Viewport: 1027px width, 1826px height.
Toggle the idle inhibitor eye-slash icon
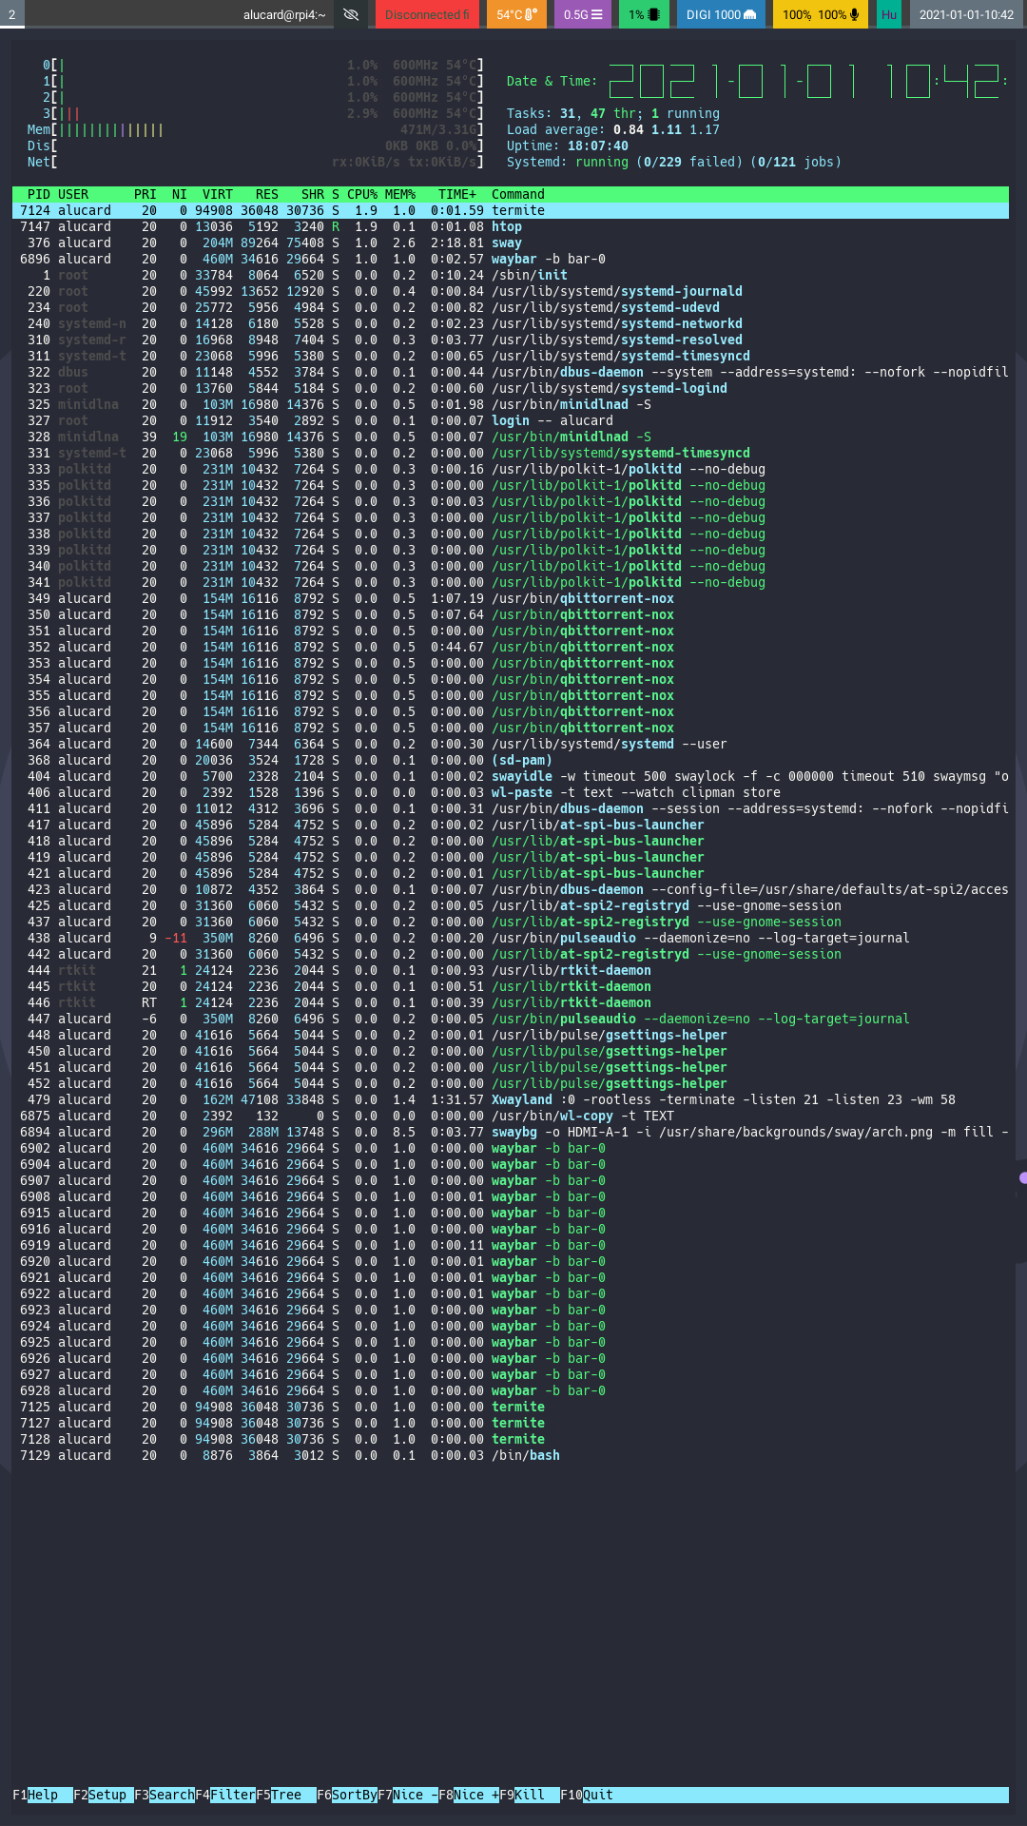point(350,14)
